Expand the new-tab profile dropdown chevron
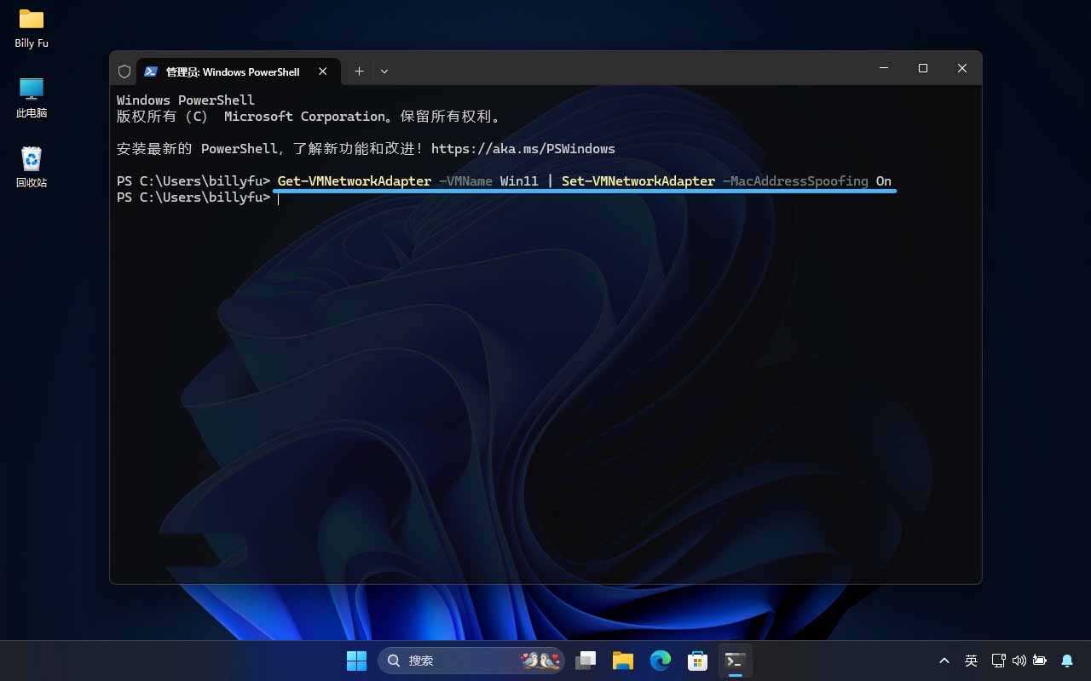Image resolution: width=1091 pixels, height=681 pixels. pos(384,72)
